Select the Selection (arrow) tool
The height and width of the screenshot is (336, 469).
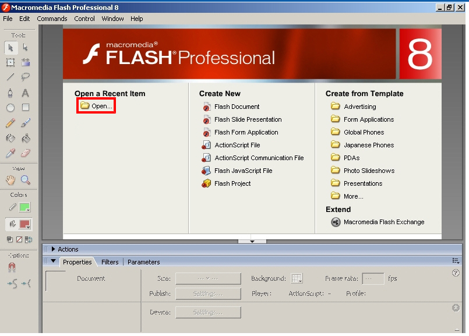pos(10,48)
